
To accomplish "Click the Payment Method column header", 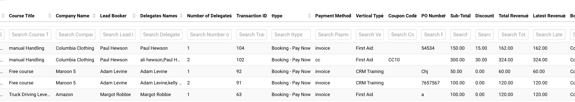I will 333,16.
